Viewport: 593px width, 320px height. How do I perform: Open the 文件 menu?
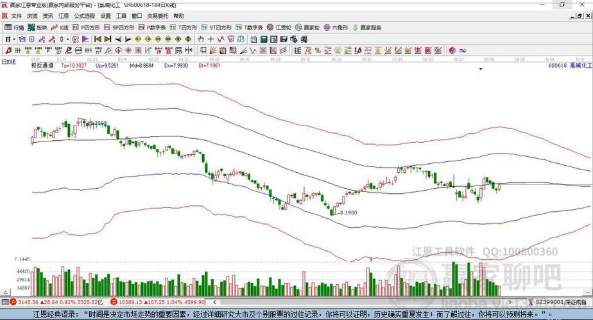(17, 16)
